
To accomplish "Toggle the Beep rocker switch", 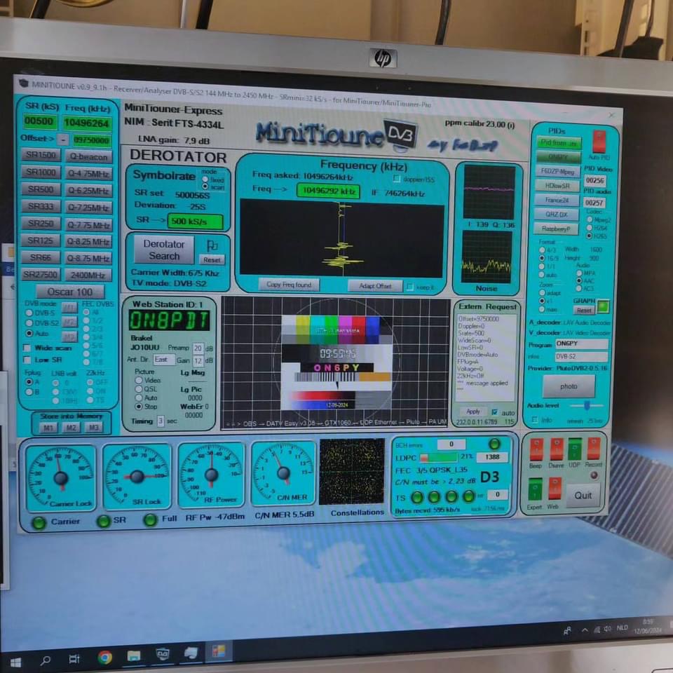I will tap(536, 449).
